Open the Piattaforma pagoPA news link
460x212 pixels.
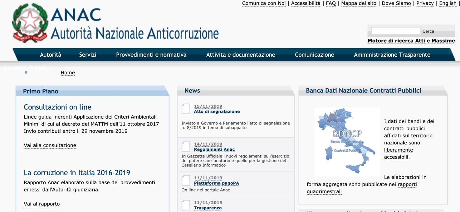coord(217,183)
